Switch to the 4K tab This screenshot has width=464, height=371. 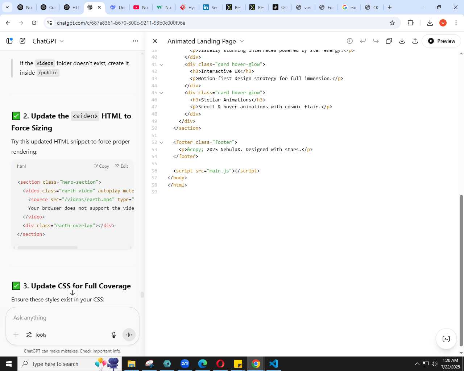[372, 7]
